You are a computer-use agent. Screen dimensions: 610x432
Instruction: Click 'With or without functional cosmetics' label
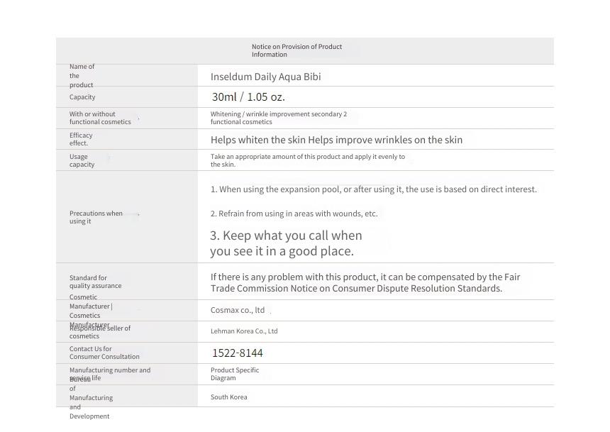point(100,118)
